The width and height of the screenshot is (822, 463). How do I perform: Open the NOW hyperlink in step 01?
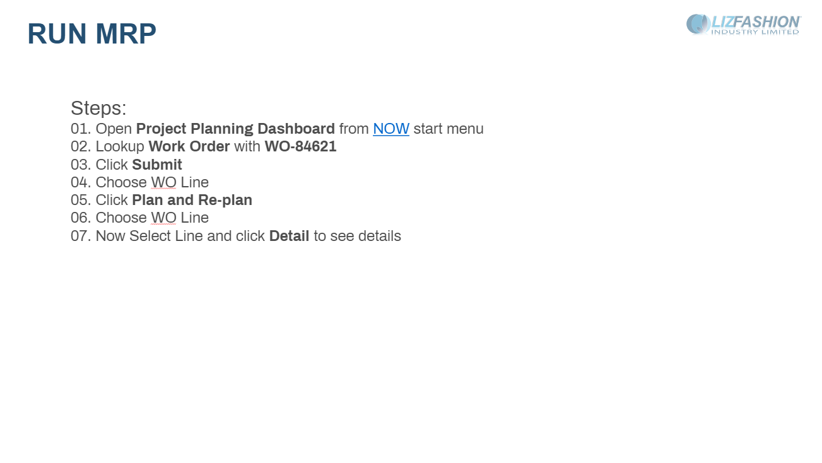(x=391, y=129)
